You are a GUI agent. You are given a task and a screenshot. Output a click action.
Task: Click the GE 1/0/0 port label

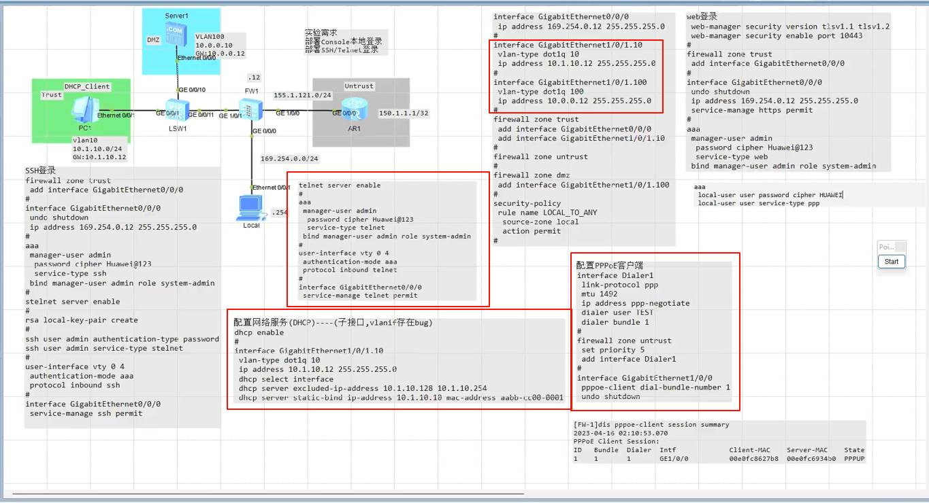click(x=287, y=113)
